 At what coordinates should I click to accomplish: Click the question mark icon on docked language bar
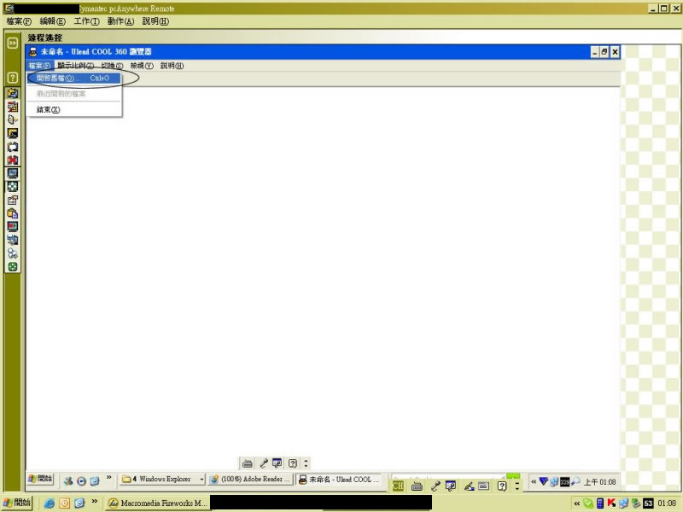[502, 486]
